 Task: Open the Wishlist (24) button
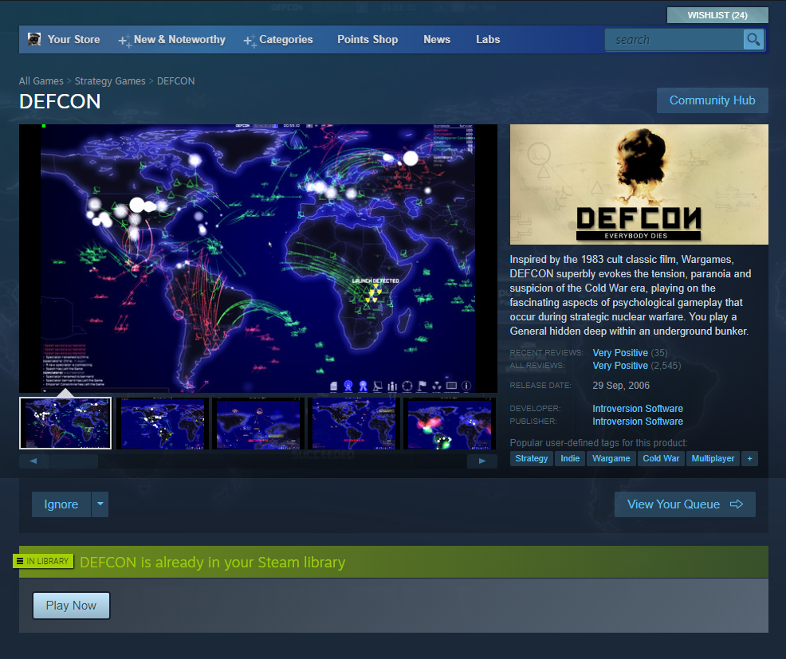717,15
